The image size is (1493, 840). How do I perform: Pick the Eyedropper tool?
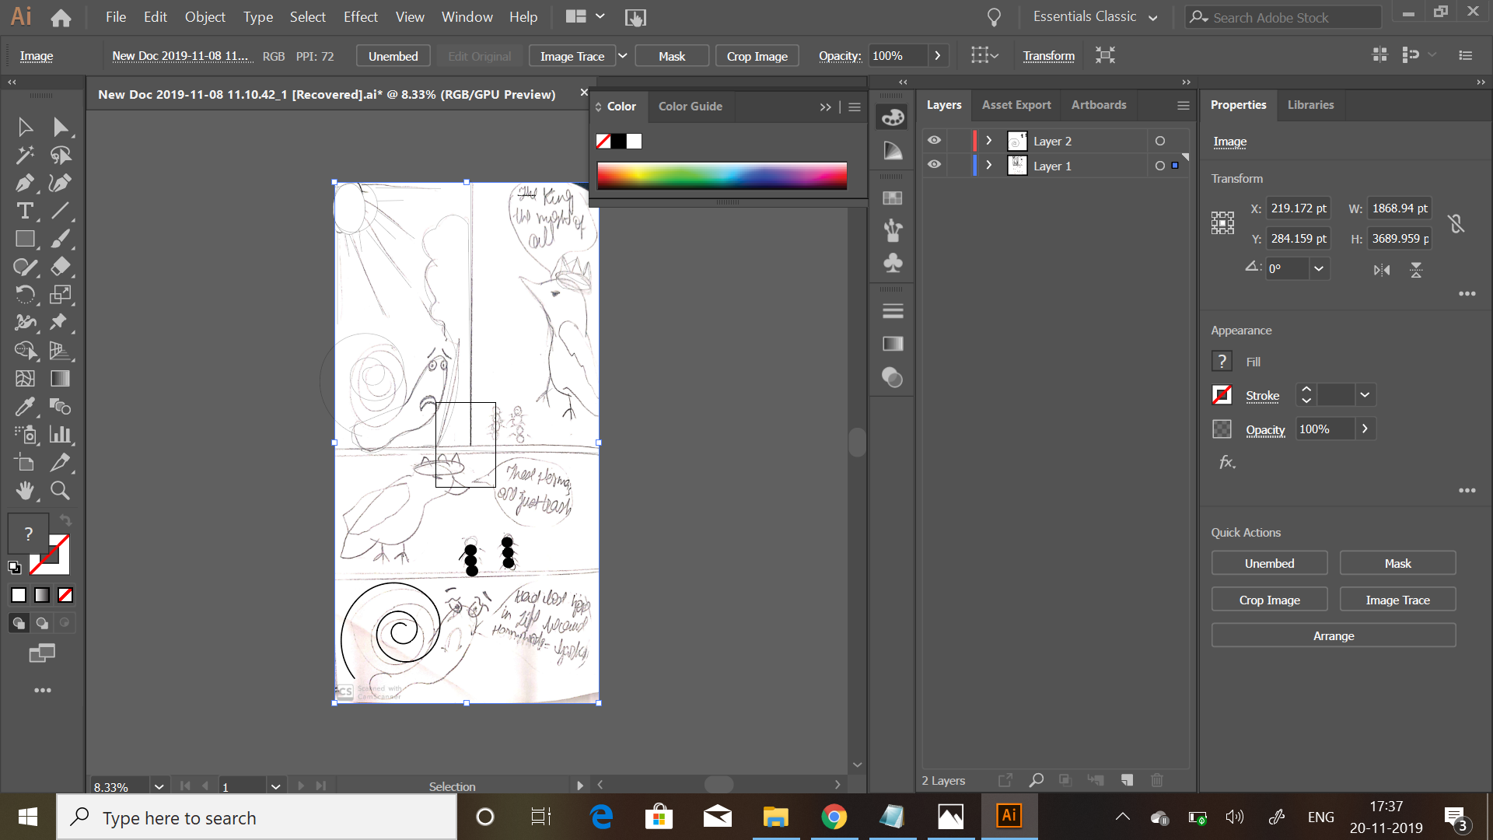pos(24,407)
